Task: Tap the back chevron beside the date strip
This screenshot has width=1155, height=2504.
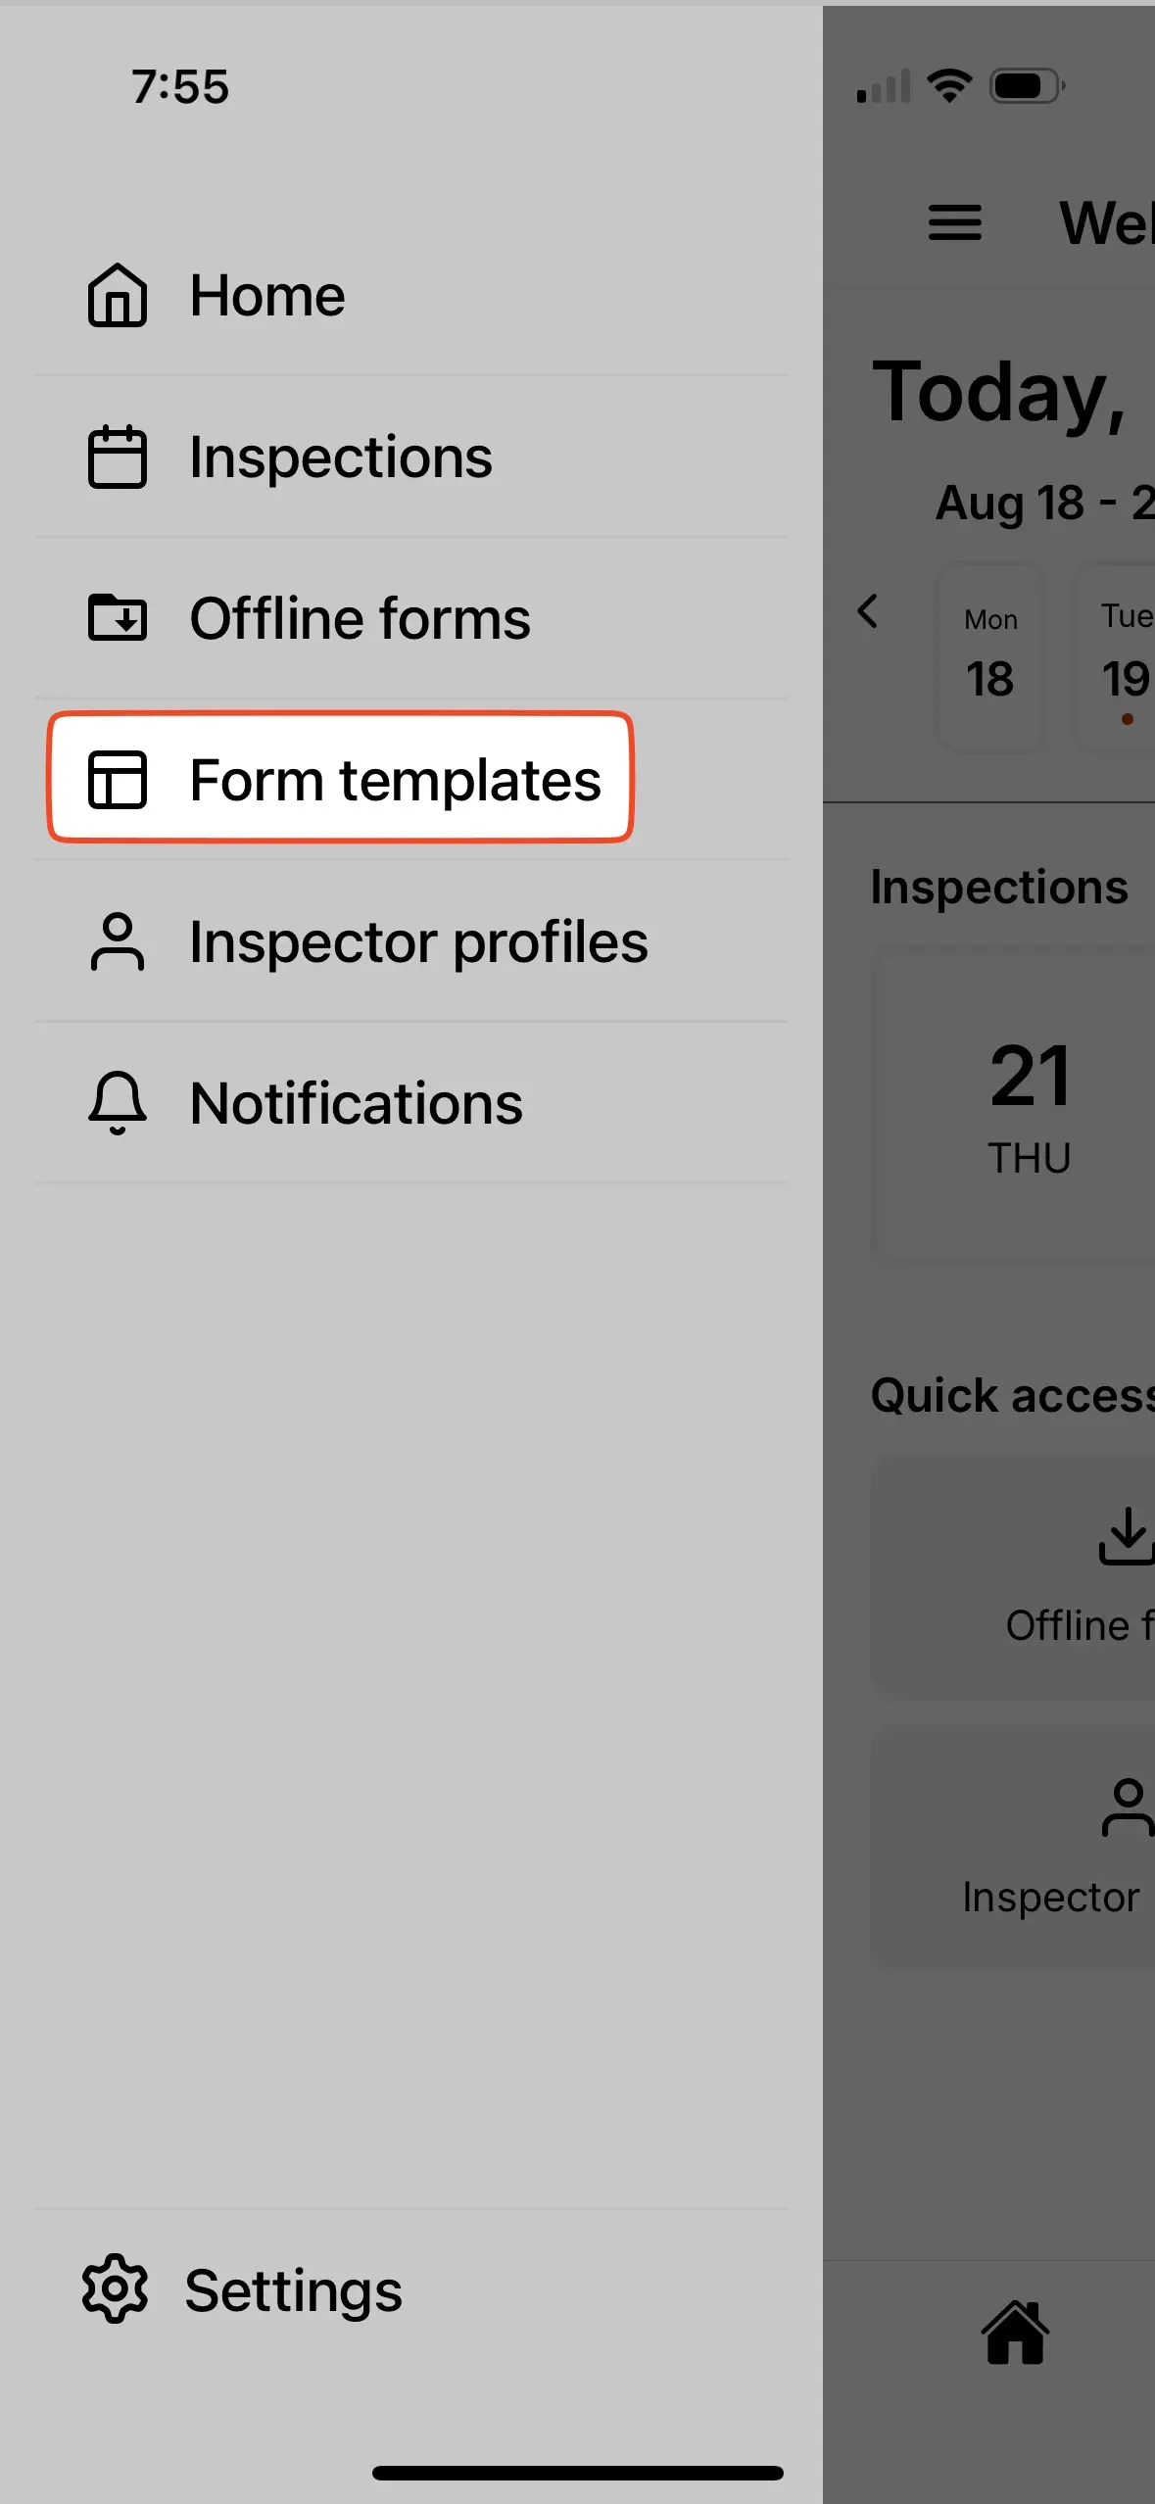Action: coord(870,612)
